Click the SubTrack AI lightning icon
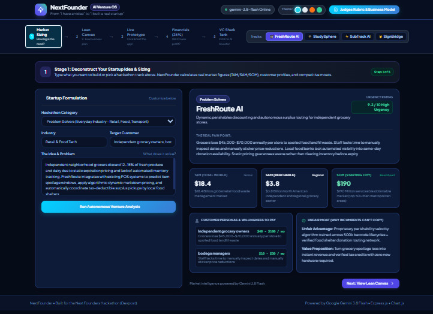The image size is (433, 314). 347,37
